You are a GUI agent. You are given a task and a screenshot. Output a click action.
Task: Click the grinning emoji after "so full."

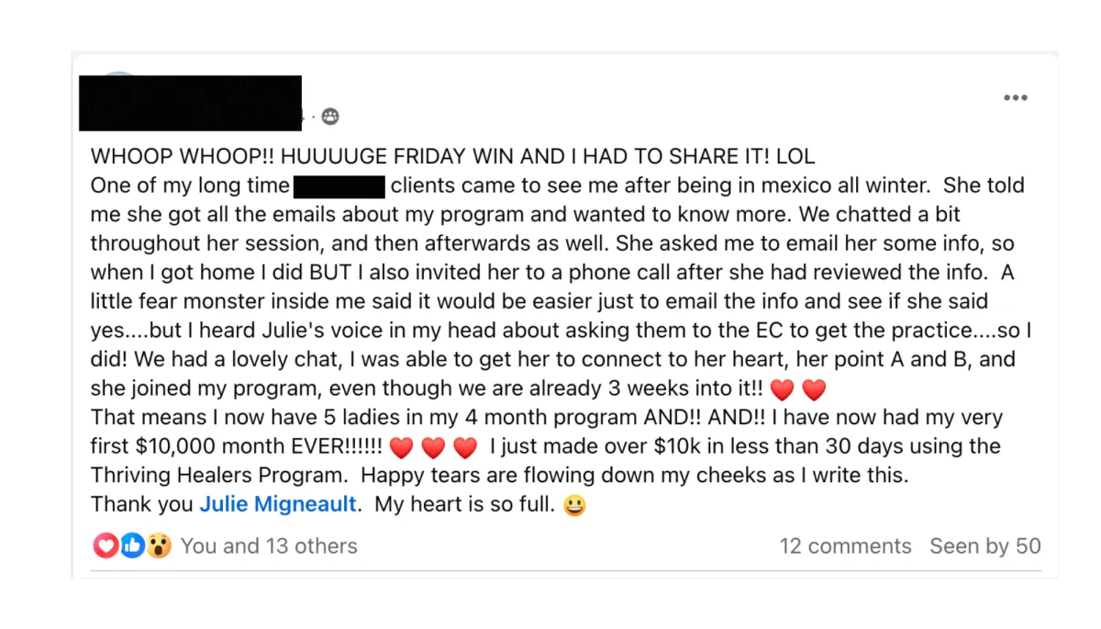tap(574, 505)
